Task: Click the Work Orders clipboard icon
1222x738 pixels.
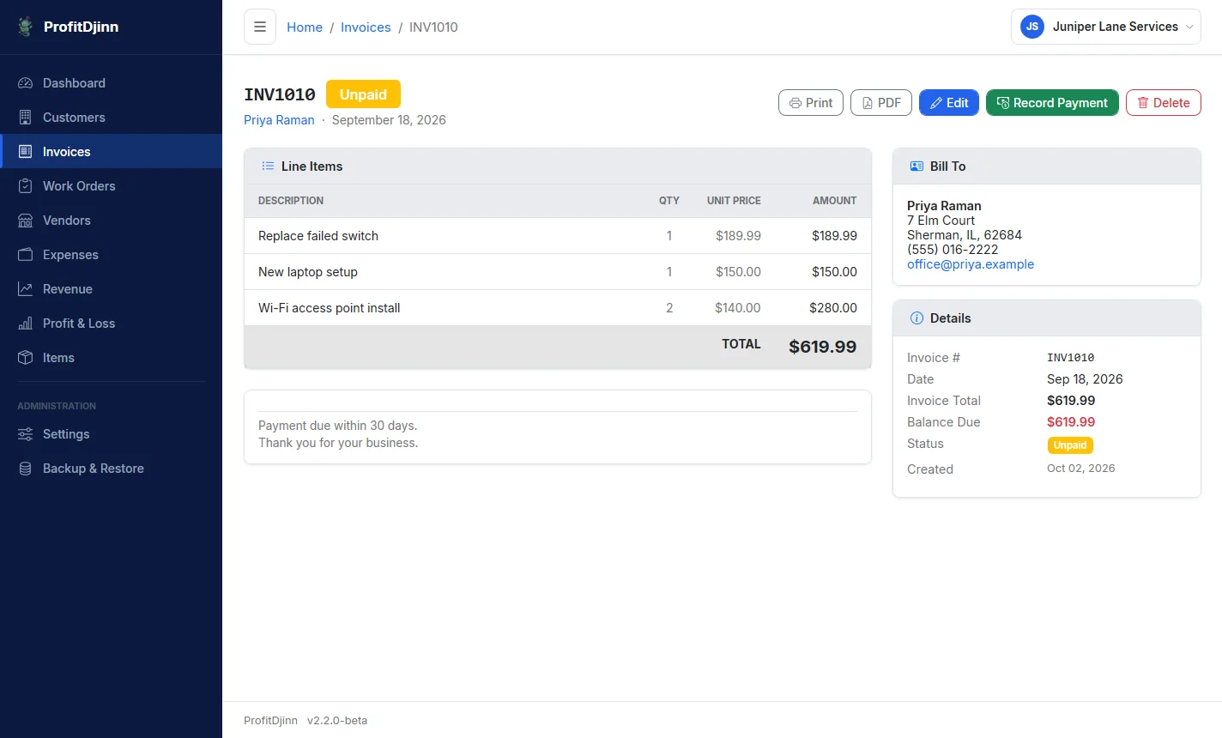Action: pos(26,186)
